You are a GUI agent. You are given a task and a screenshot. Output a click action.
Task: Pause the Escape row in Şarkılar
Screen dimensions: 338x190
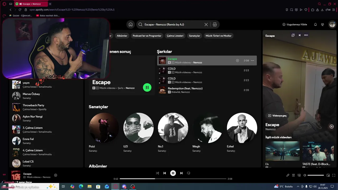[x=162, y=60]
